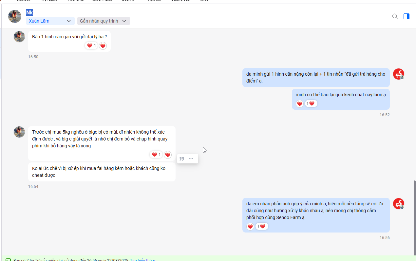Open the three-dot more options icon
The width and height of the screenshot is (416, 261).
(191, 158)
